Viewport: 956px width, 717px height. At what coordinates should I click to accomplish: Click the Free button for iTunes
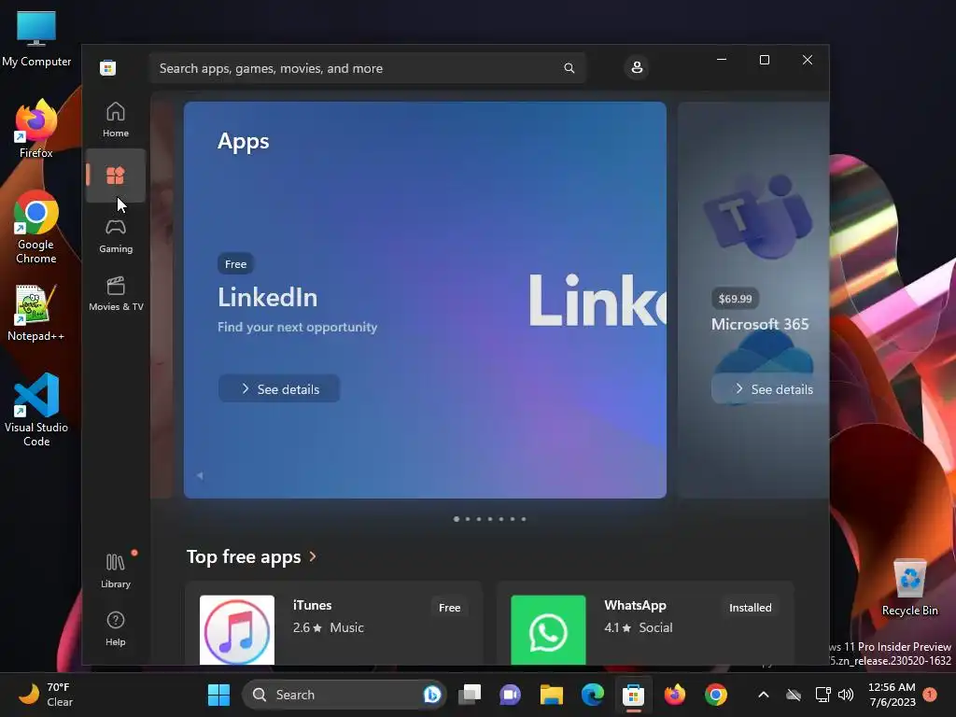449,607
